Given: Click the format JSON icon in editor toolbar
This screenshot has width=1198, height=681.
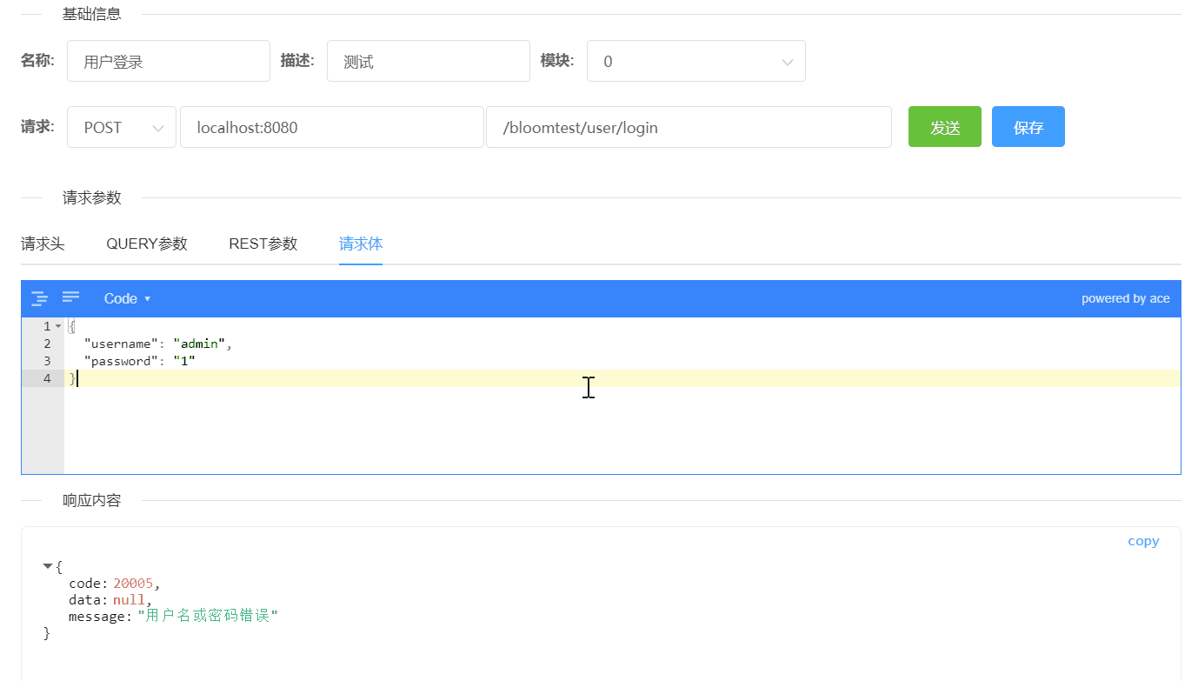Looking at the screenshot, I should click(40, 298).
